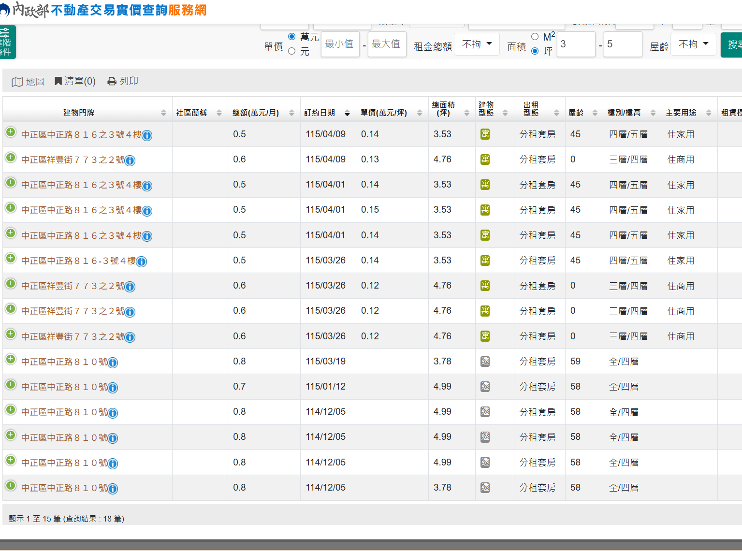The height and width of the screenshot is (551, 742).
Task: Open the advanced conditions filter panel icon
Action: pos(6,42)
